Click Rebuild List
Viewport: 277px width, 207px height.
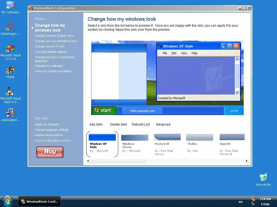[141, 125]
